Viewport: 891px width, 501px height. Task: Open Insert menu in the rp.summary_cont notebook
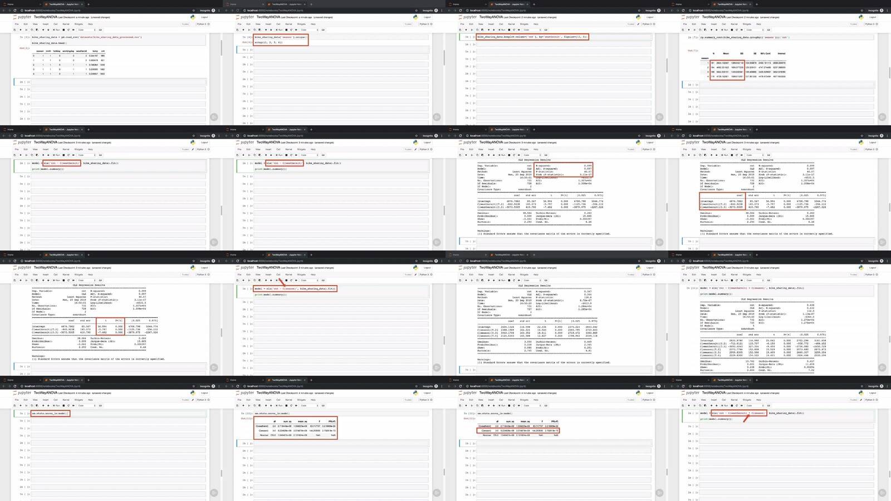[714, 24]
